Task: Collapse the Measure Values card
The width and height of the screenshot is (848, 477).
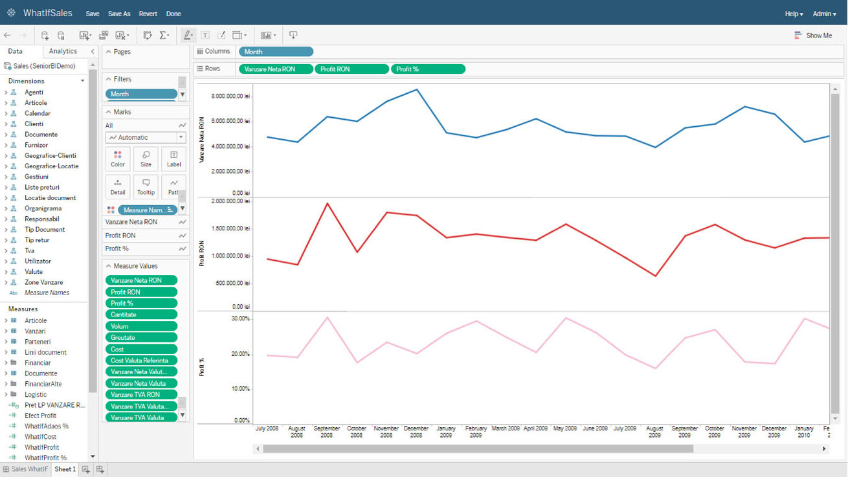Action: coord(109,266)
